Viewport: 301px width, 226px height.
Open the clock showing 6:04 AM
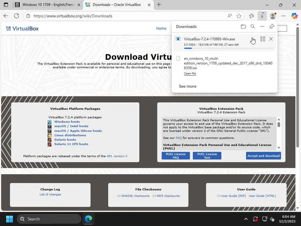pyautogui.click(x=287, y=219)
